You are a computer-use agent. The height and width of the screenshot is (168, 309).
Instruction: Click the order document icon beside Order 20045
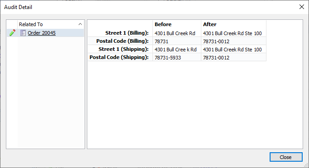(23, 33)
